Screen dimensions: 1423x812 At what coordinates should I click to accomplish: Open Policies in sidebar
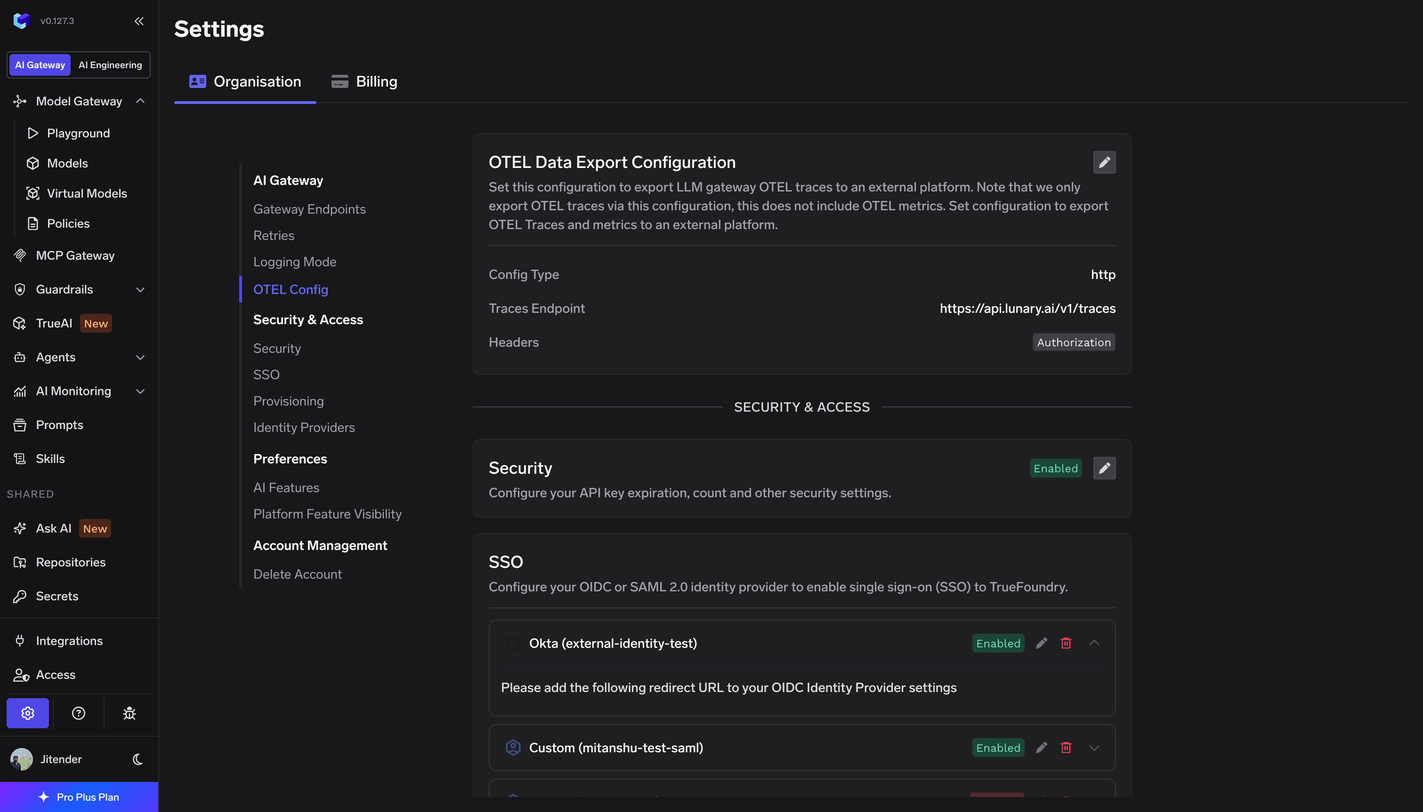coord(68,223)
